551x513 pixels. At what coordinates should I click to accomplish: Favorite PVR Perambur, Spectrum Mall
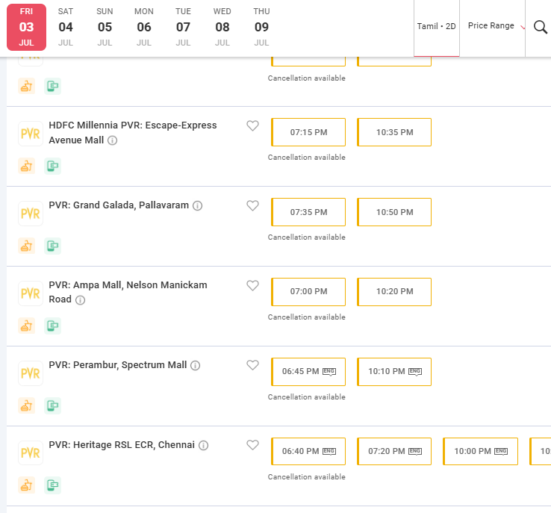[252, 364]
